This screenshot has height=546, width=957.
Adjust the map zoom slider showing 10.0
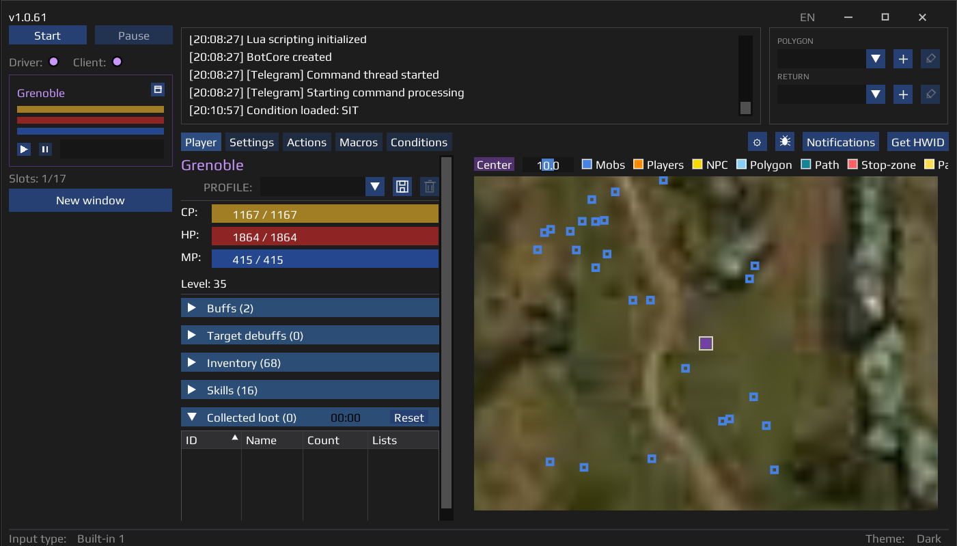coord(548,165)
